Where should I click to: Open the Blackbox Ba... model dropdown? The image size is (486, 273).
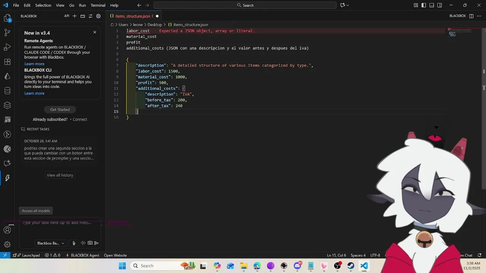pyautogui.click(x=50, y=243)
